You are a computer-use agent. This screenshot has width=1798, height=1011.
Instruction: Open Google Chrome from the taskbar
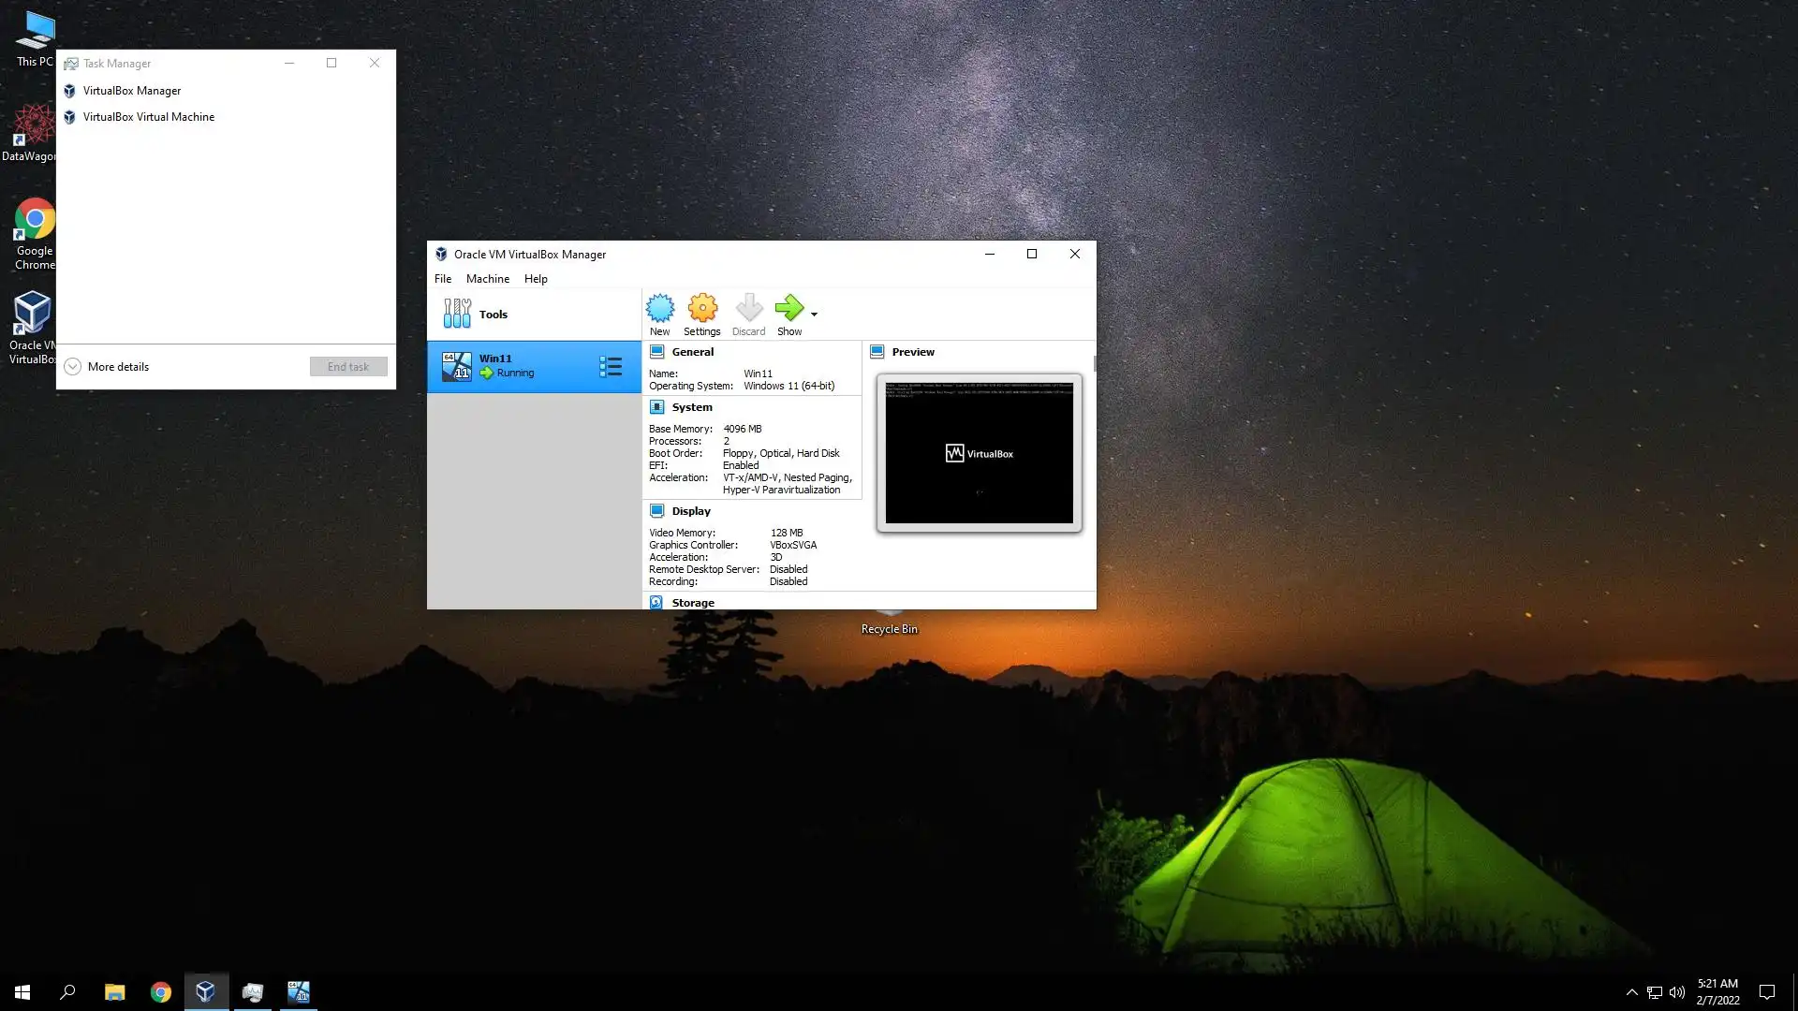[x=160, y=991]
